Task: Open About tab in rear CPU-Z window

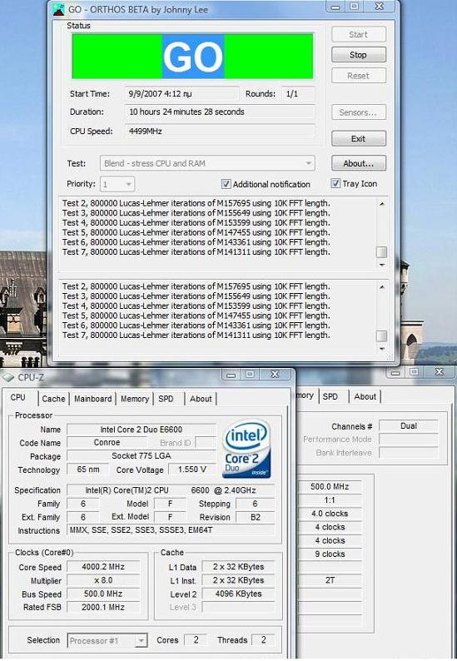Action: [365, 397]
